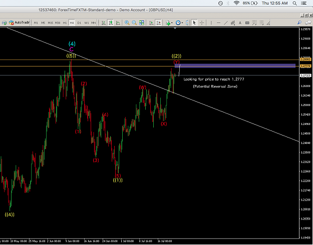The image size is (313, 245).
Task: Expand the Periodicity dropdown arrow
Action: coord(182,23)
